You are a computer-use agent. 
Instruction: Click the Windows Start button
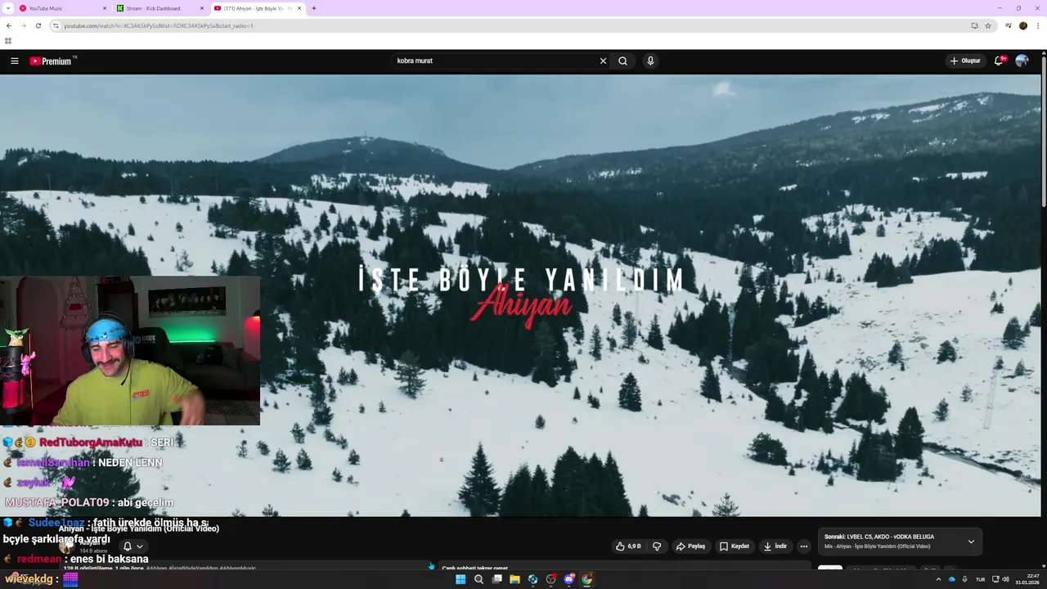[x=461, y=579]
